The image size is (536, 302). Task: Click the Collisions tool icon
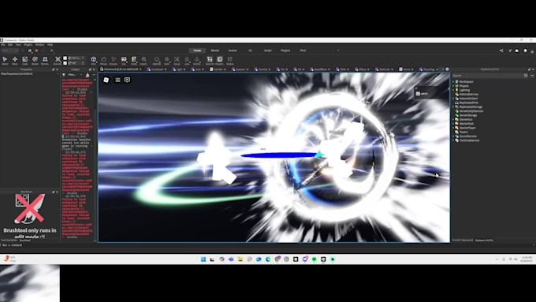coord(58,61)
